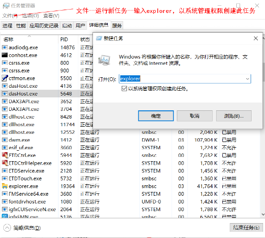
Task: Click the explorer.exe folder icon
Action: (x=5, y=186)
